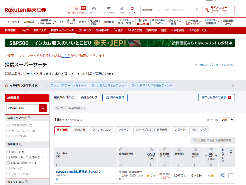Open the 国内株式 search category dropdown
Viewport: 246px width, 185px height.
click(x=151, y=10)
